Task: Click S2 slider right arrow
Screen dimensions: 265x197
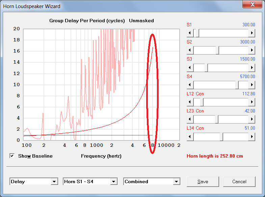Action: click(251, 50)
